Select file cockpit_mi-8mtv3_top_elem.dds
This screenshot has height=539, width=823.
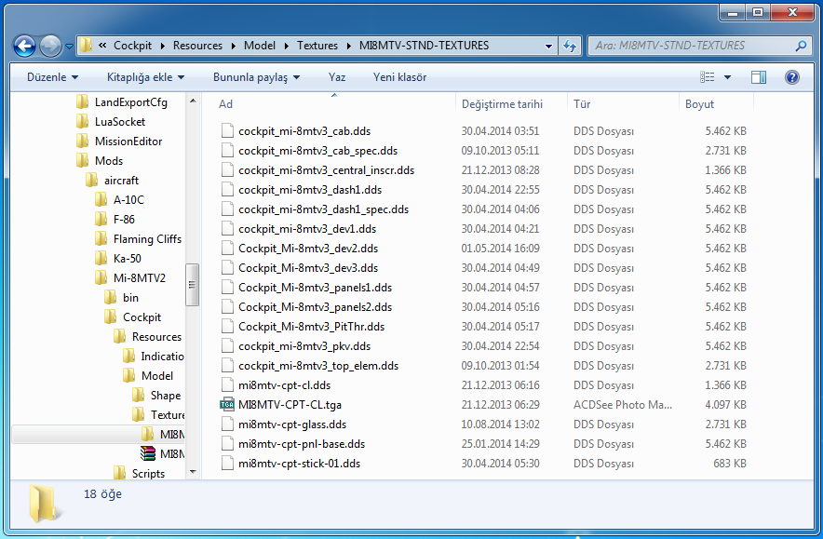click(x=318, y=366)
